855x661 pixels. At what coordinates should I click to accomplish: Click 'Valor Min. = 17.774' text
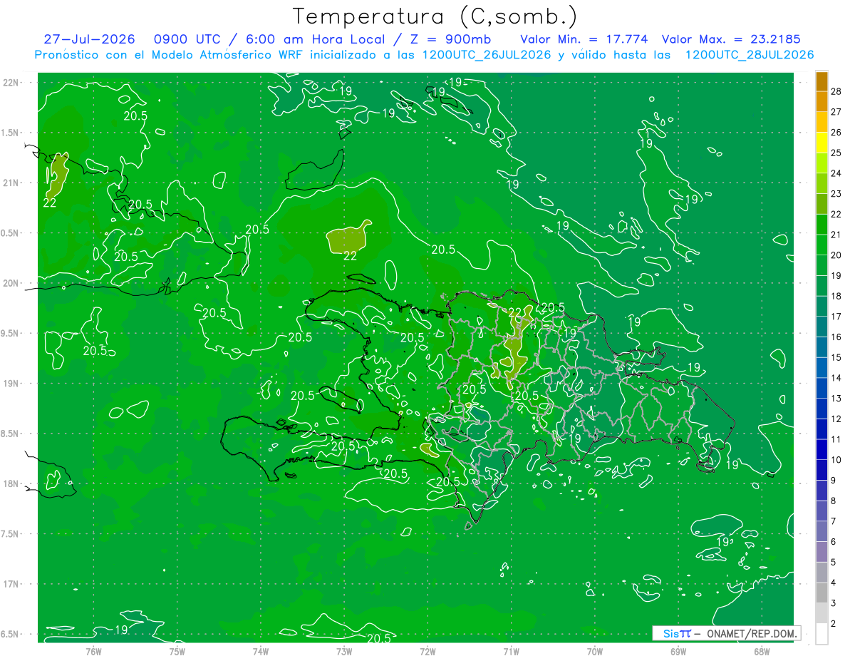click(584, 39)
